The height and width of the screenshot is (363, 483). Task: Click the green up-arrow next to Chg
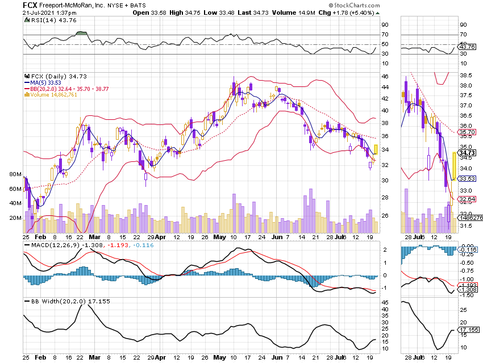pyautogui.click(x=378, y=13)
